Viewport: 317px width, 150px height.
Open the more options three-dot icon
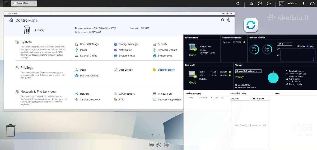pyautogui.click(x=304, y=3)
